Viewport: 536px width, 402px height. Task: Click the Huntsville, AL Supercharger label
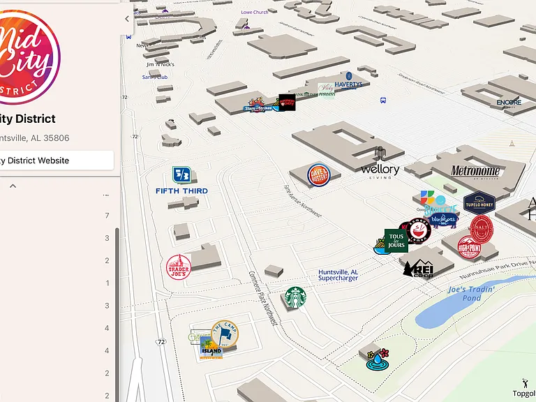[x=338, y=275]
